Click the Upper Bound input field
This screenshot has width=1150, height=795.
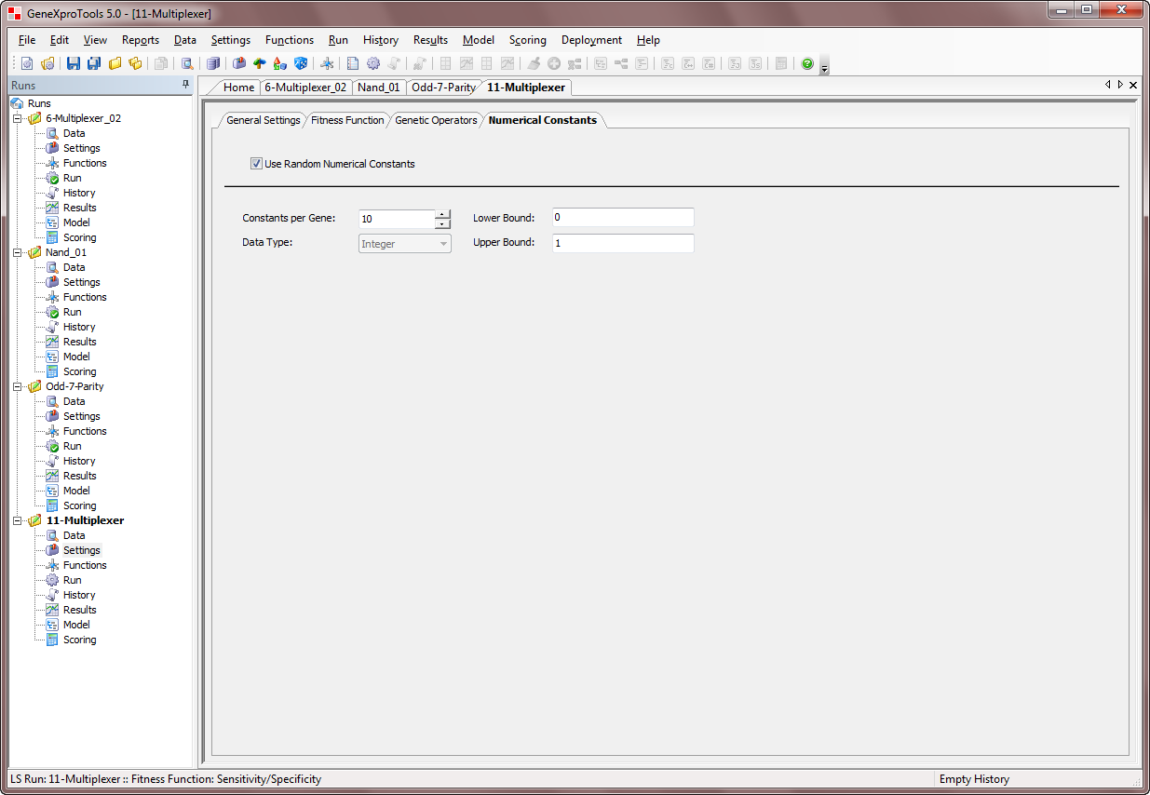coord(622,243)
